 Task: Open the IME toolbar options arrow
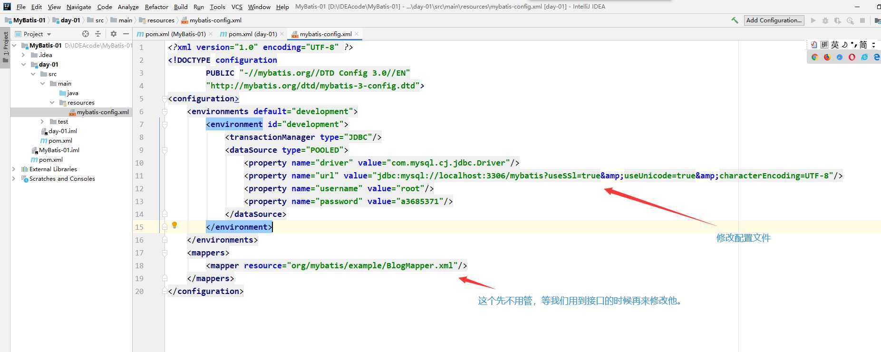point(874,45)
